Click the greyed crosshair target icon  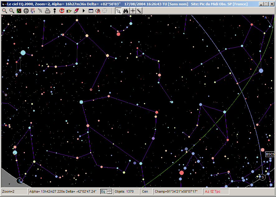point(105,11)
